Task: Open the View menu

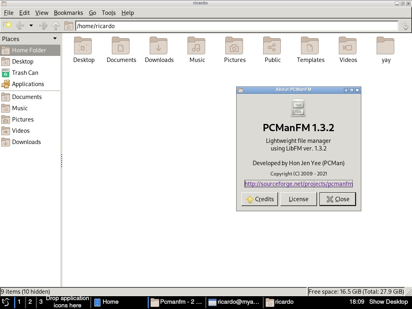Action: [x=42, y=13]
